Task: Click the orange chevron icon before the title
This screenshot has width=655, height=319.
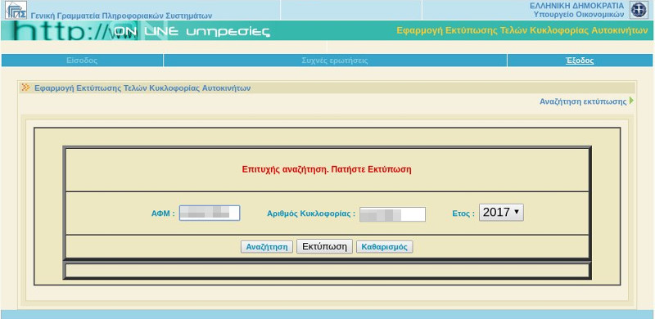Action: click(26, 88)
